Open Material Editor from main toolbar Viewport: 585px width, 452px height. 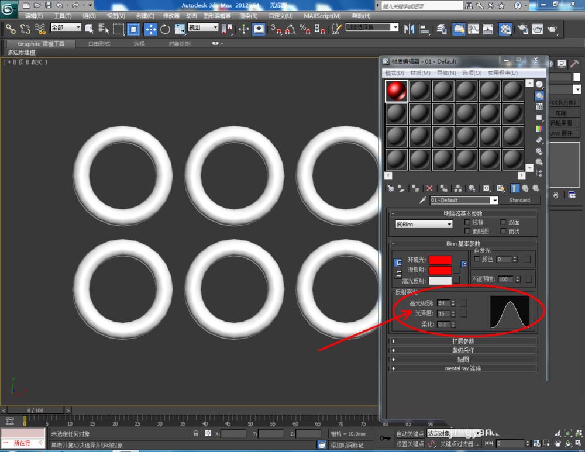[505, 29]
